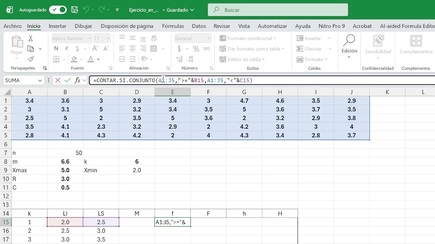Open the Customize Quick Access Toolbar arrow
435x244 pixels.
[117, 10]
